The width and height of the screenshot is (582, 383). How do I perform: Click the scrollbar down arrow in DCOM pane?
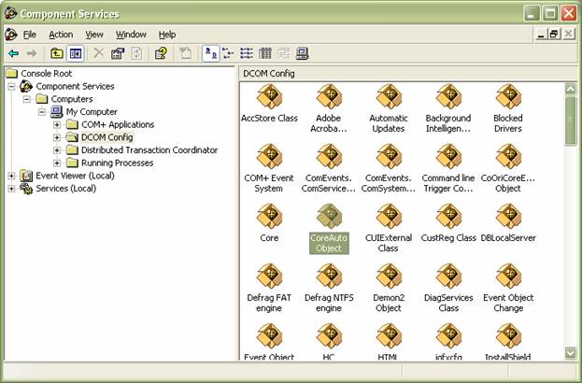coord(571,353)
